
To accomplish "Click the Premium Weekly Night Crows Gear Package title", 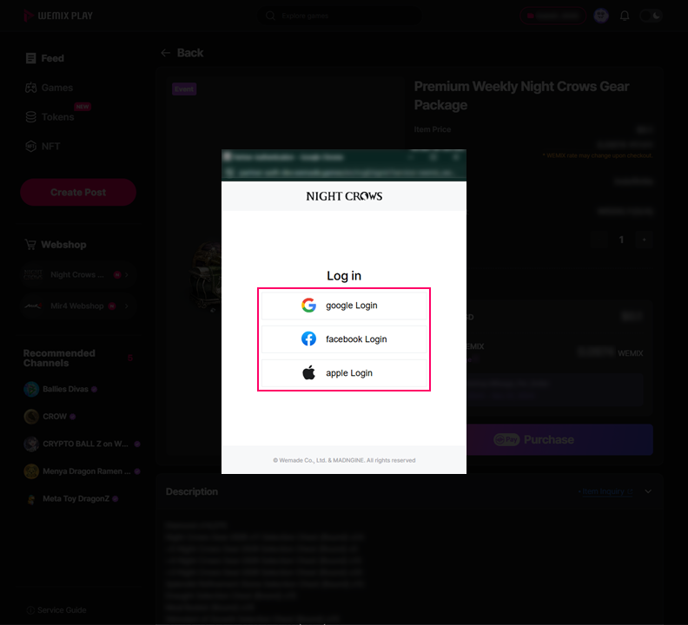I will 521,95.
